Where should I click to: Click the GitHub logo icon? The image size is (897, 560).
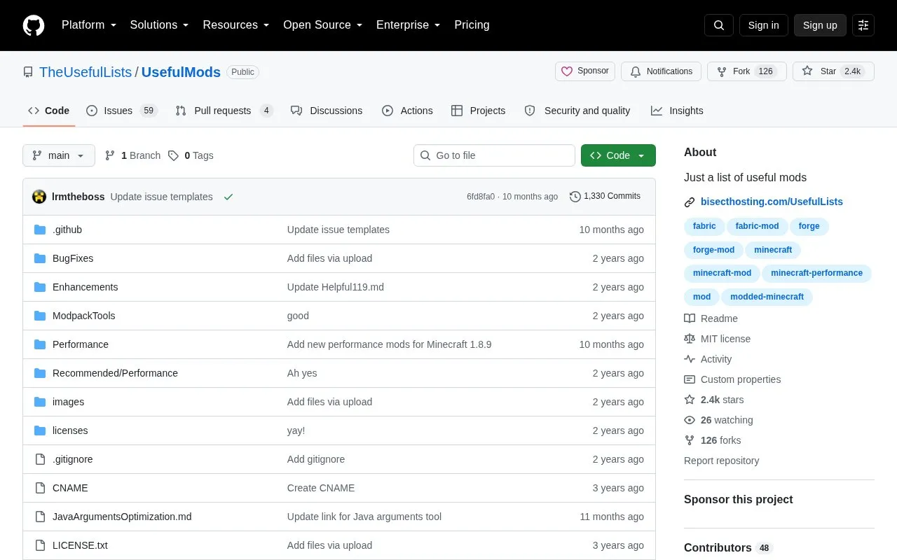(34, 25)
